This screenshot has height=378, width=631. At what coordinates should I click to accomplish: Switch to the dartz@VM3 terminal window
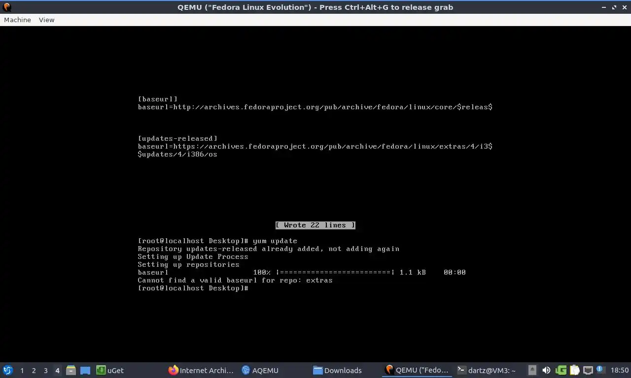coord(487,370)
